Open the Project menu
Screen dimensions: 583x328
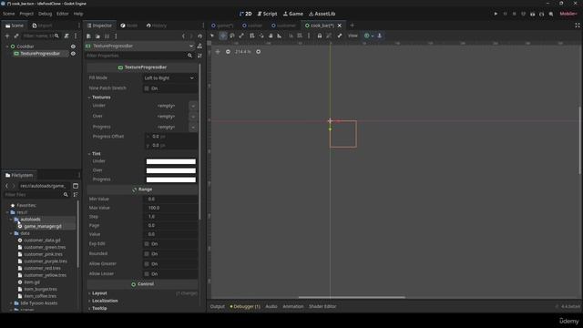26,14
